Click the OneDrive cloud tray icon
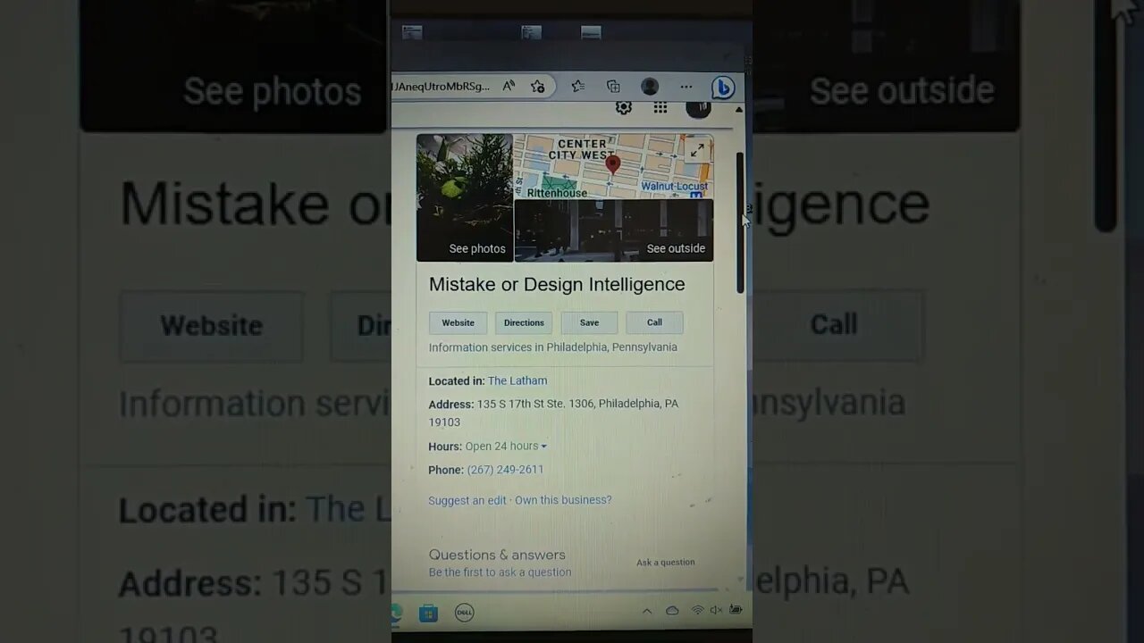Image resolution: width=1144 pixels, height=643 pixels. click(672, 611)
